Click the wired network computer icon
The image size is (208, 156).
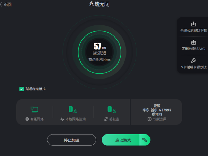pyautogui.click(x=34, y=109)
